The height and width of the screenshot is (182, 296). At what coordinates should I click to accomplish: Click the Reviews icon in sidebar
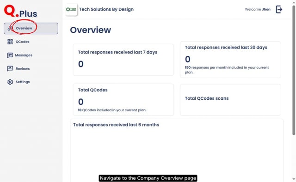click(x=10, y=68)
